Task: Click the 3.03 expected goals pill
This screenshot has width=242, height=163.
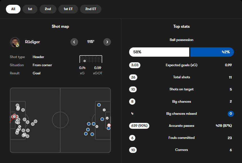Action: [135, 65]
